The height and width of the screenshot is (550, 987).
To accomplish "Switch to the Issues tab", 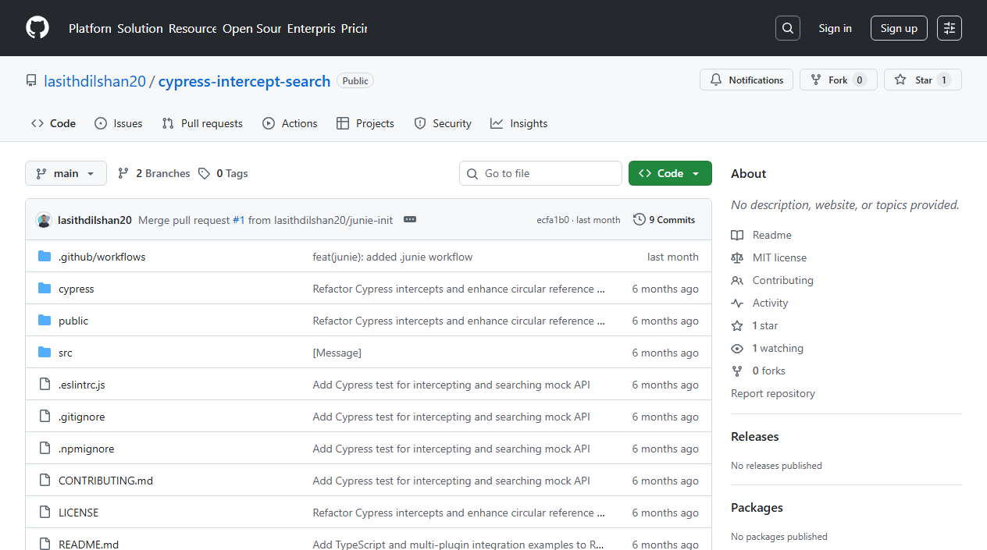I will coord(119,123).
